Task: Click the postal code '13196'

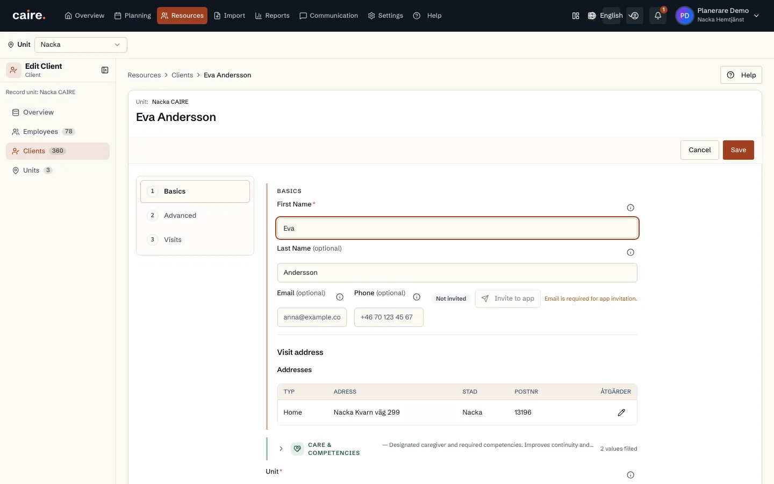Action: click(x=523, y=412)
